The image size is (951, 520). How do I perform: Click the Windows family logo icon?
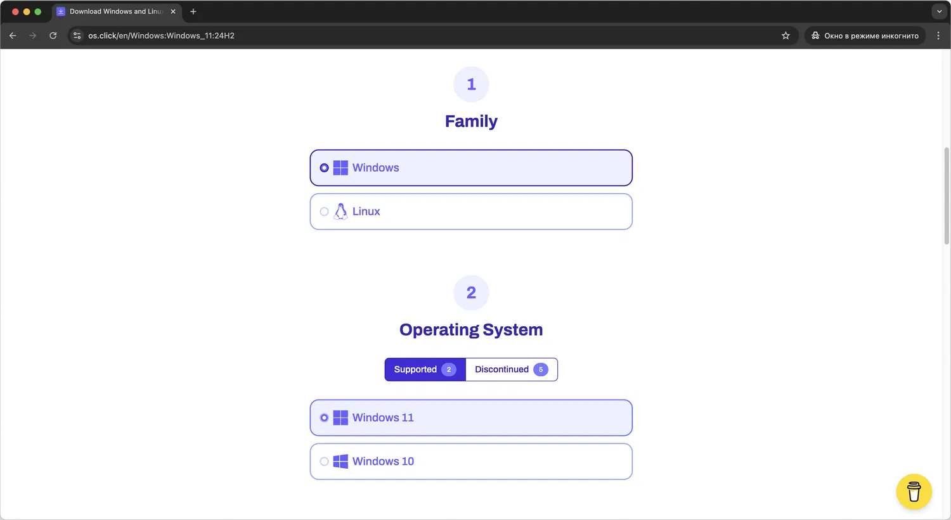pos(340,168)
